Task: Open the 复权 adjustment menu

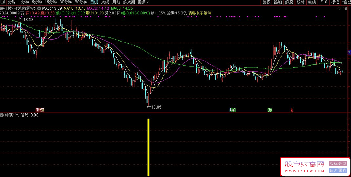Action: (267, 2)
